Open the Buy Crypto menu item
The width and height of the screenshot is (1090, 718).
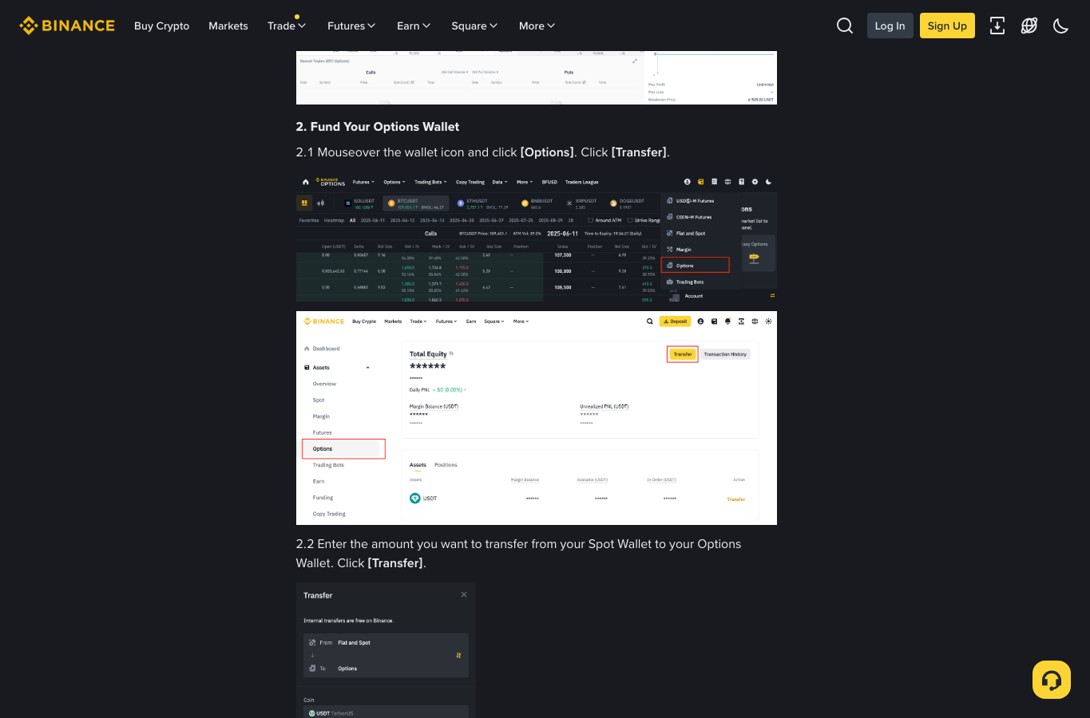pos(161,26)
